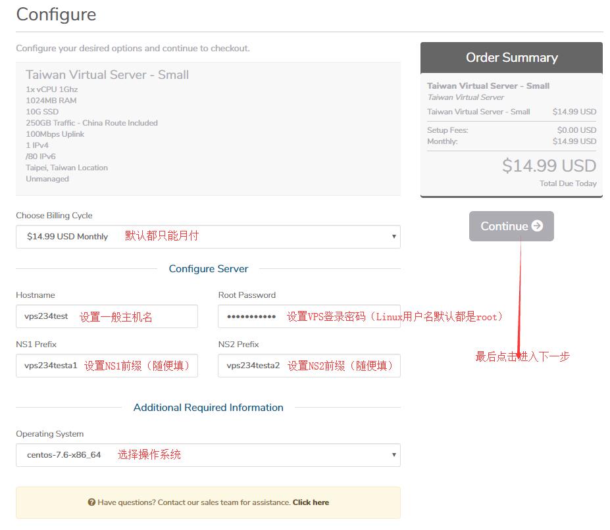Click the "100Mbps Uplink" spec line
The height and width of the screenshot is (530, 610).
[x=55, y=134]
